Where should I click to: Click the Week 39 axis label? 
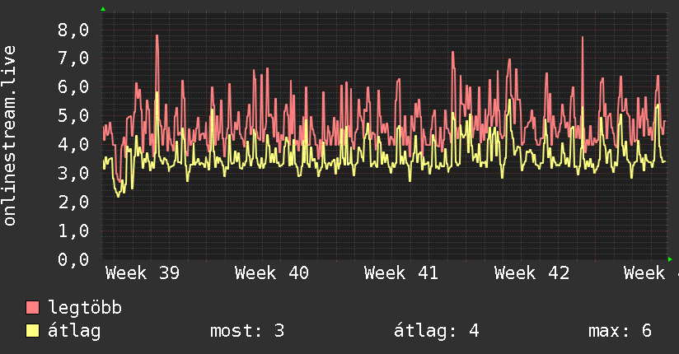click(143, 273)
